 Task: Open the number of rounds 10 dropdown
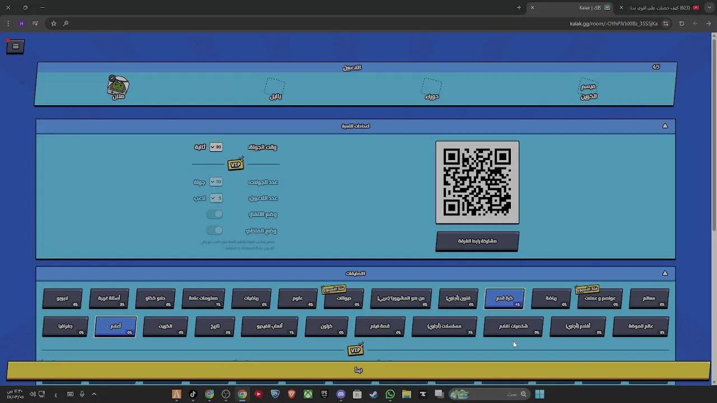pyautogui.click(x=216, y=182)
